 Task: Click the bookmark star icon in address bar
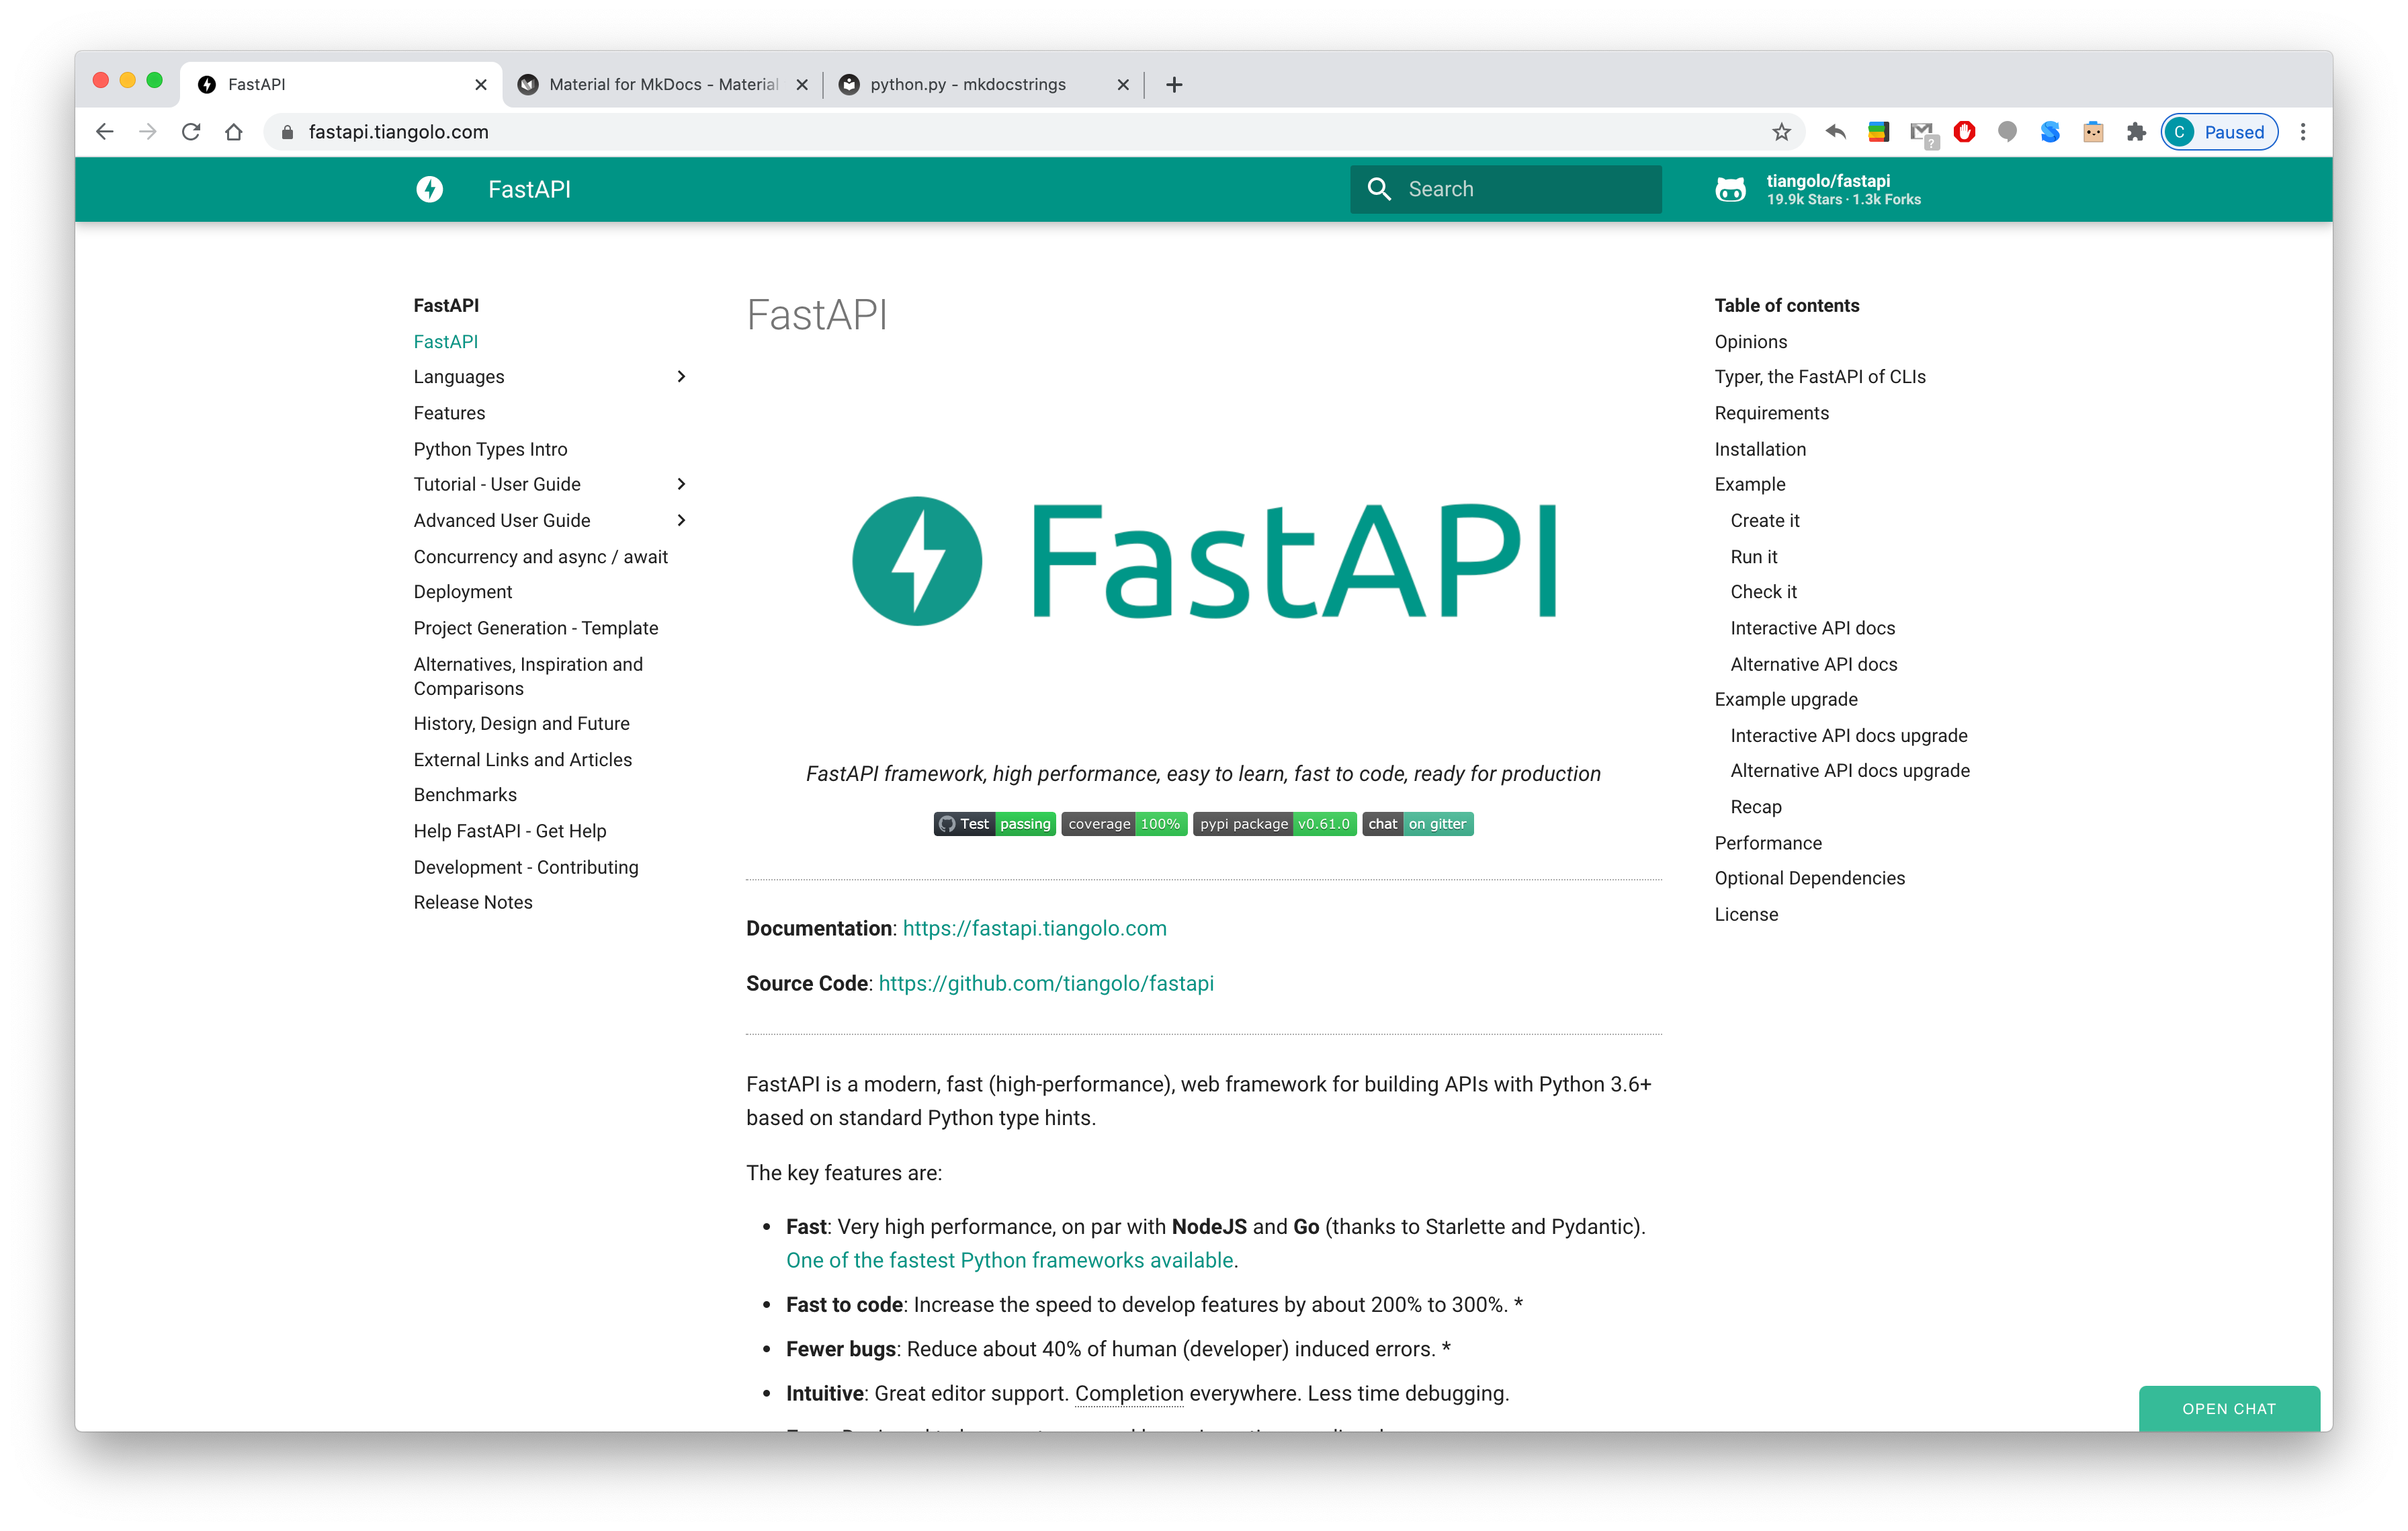tap(1781, 132)
